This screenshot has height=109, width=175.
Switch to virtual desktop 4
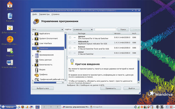57,107
